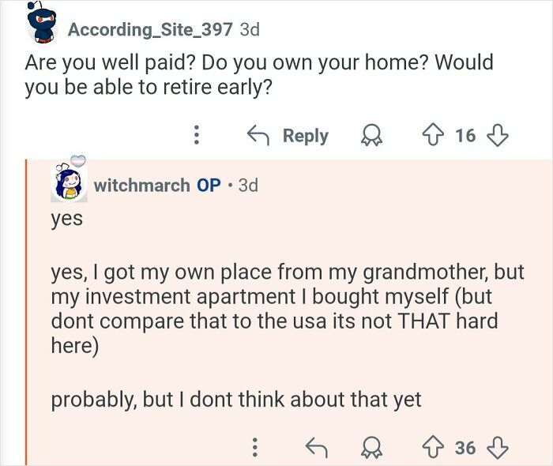
Task: Click the OP badge beside witchmarch
Action: click(208, 185)
